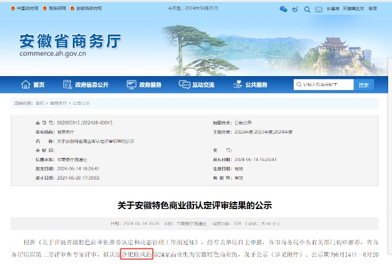The height and width of the screenshot is (264, 392).
Task: Click the search keyword input field
Action: (x=324, y=85)
